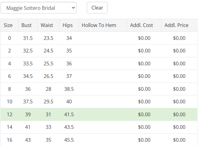Select the size 0 row
This screenshot has width=199, height=146.
[9, 38]
